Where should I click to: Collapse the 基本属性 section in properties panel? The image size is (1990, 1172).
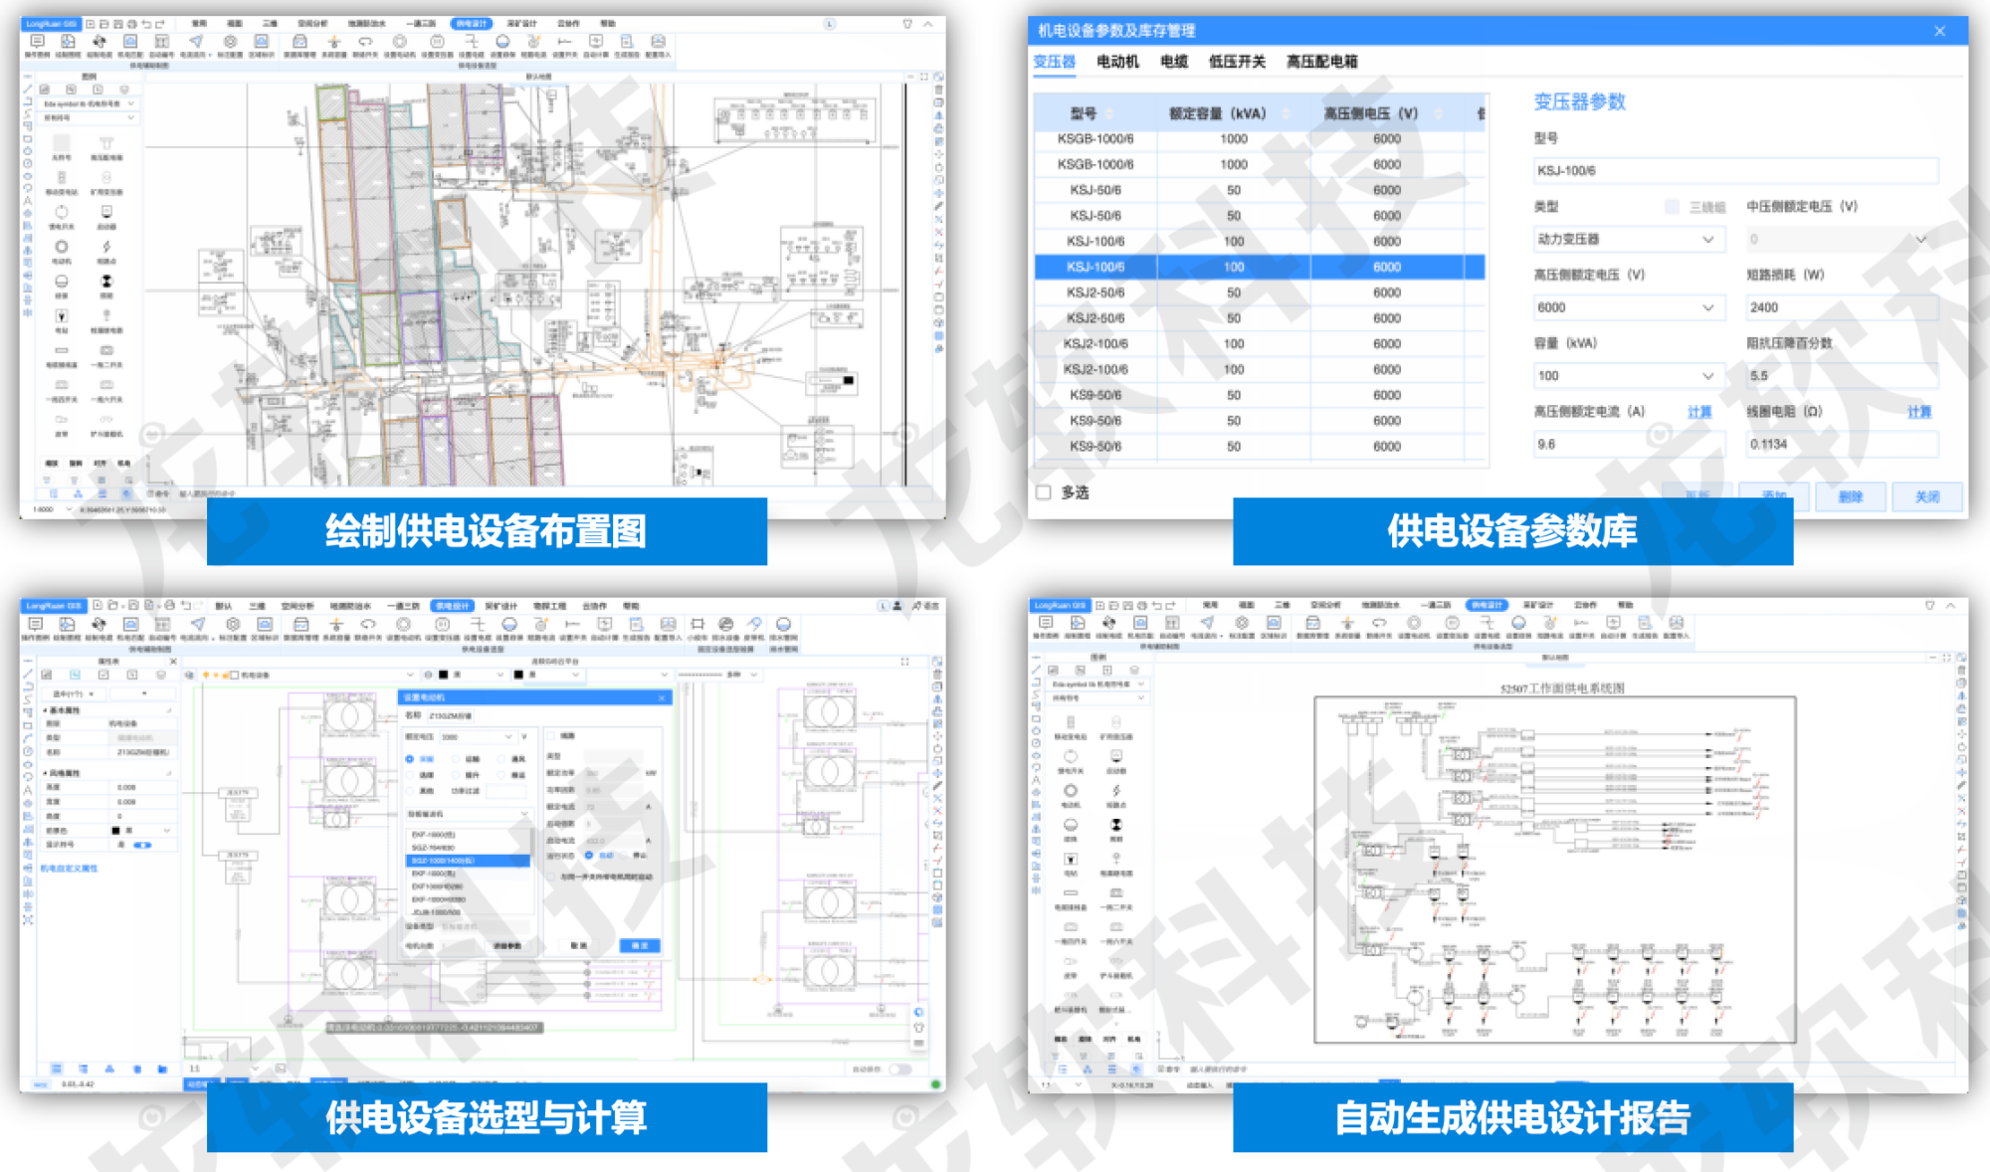[46, 710]
